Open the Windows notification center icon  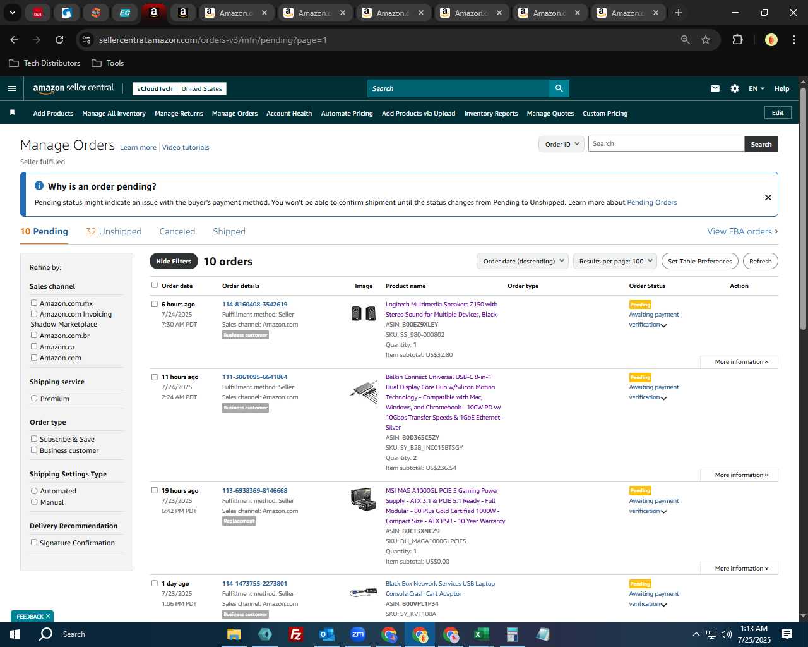pyautogui.click(x=787, y=634)
